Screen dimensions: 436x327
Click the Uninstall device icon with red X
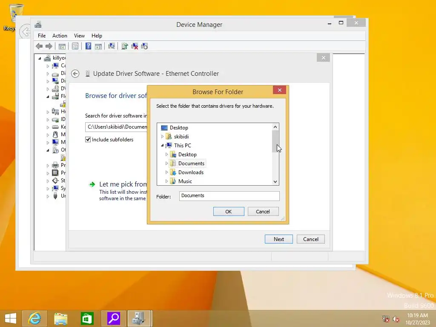click(135, 46)
